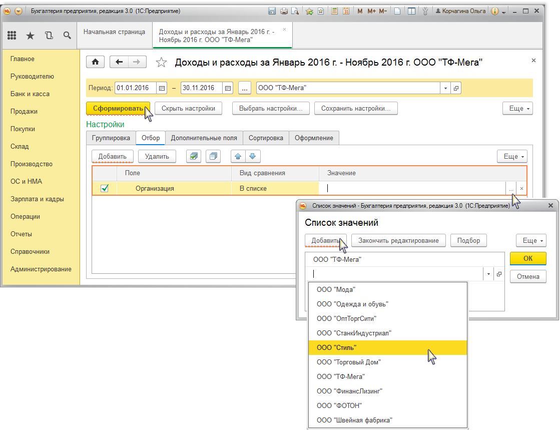Go to home page via house button
This screenshot has width=560, height=430.
point(96,62)
